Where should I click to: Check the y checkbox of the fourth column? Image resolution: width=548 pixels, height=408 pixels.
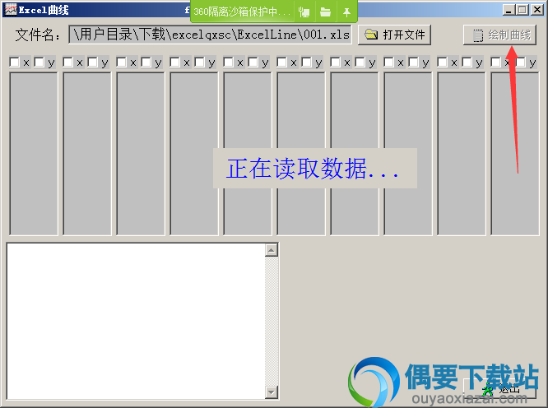[200, 63]
